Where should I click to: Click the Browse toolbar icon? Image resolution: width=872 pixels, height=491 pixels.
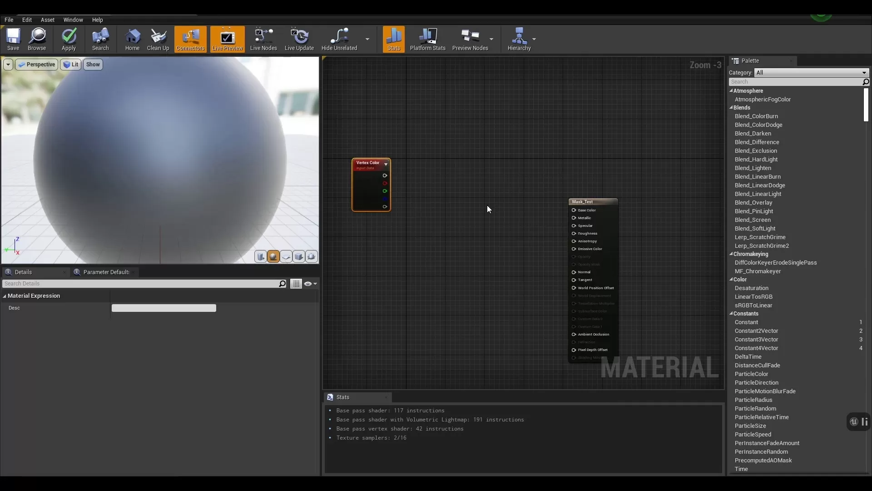[x=37, y=40]
